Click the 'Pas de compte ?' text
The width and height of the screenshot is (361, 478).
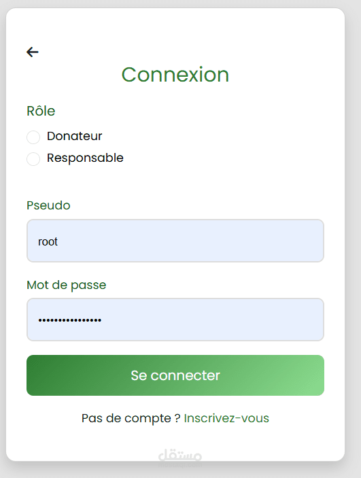tap(131, 418)
